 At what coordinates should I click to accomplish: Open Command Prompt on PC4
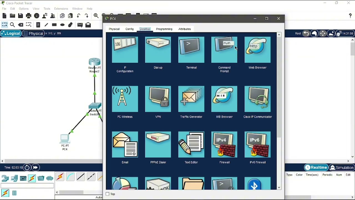tap(224, 50)
